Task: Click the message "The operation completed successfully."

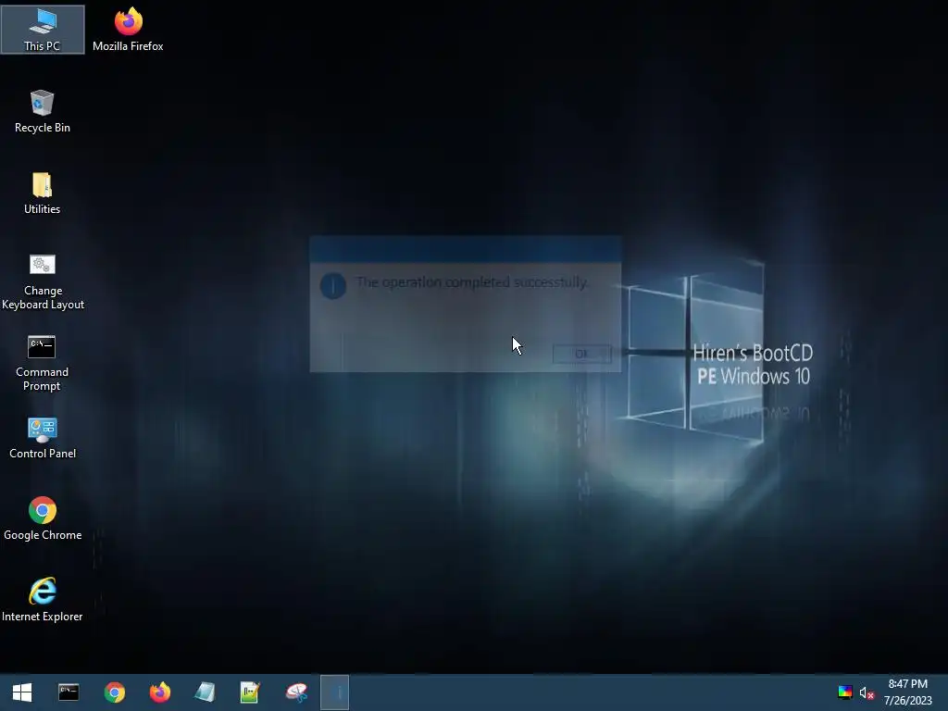Action: (471, 282)
